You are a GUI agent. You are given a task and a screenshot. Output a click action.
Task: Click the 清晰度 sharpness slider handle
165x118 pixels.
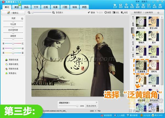(13, 38)
